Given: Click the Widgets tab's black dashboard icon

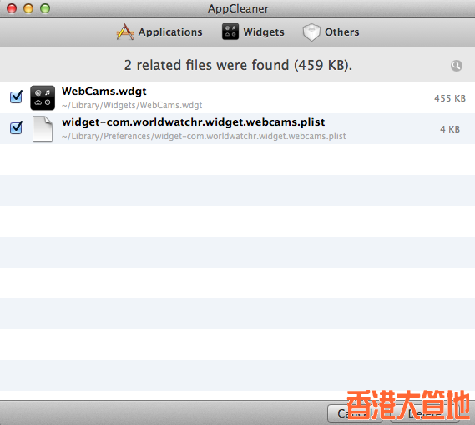Looking at the screenshot, I should click(230, 32).
